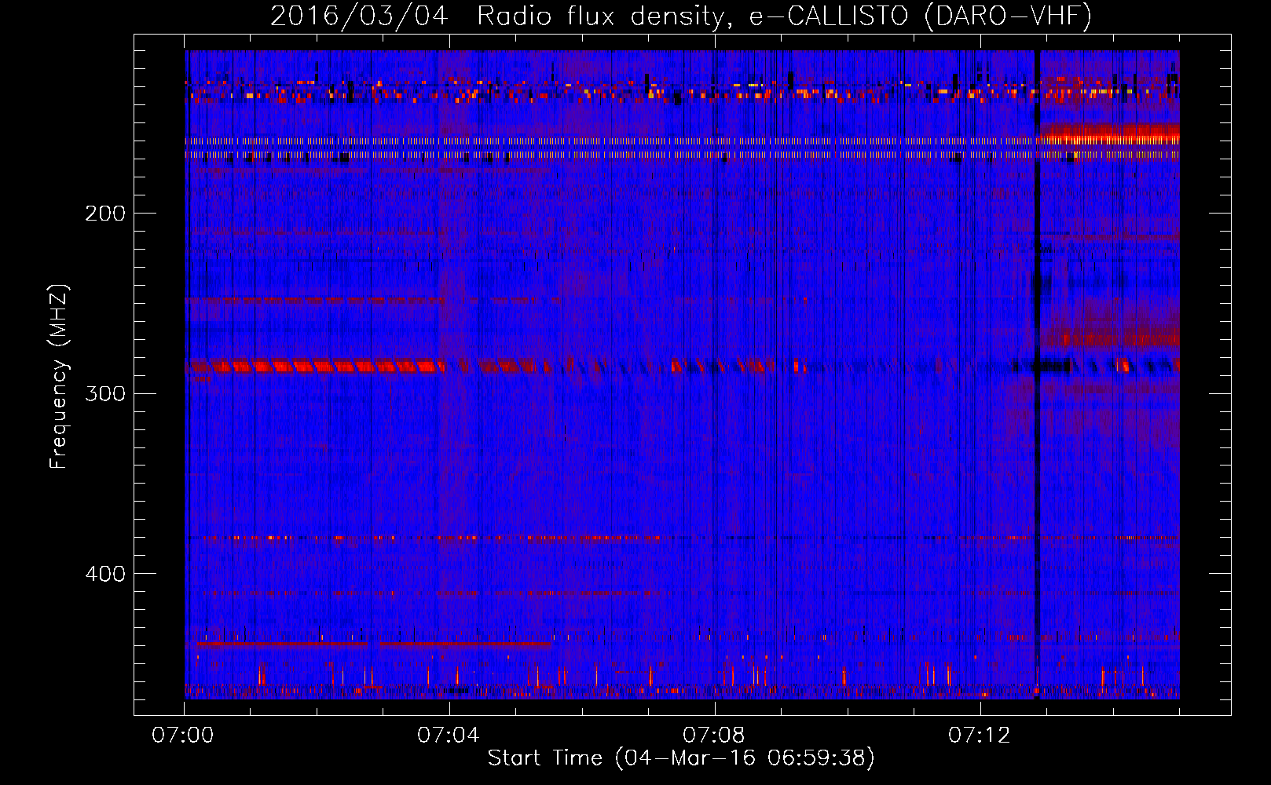Click the 400 frequency tick label
The width and height of the screenshot is (1271, 785).
(x=105, y=574)
